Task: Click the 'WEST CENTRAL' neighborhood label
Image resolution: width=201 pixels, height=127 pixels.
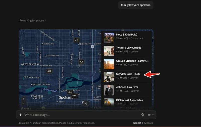Action: (30, 64)
